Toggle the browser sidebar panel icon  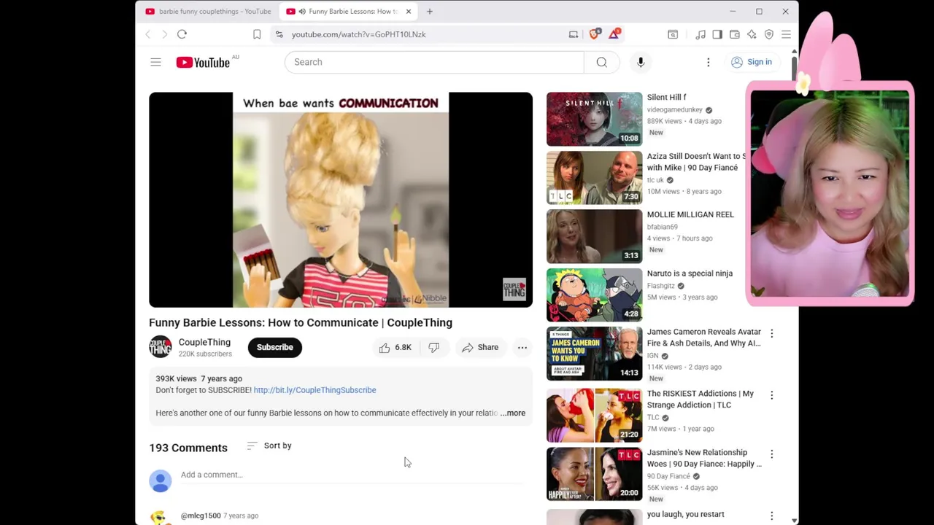[x=717, y=34]
